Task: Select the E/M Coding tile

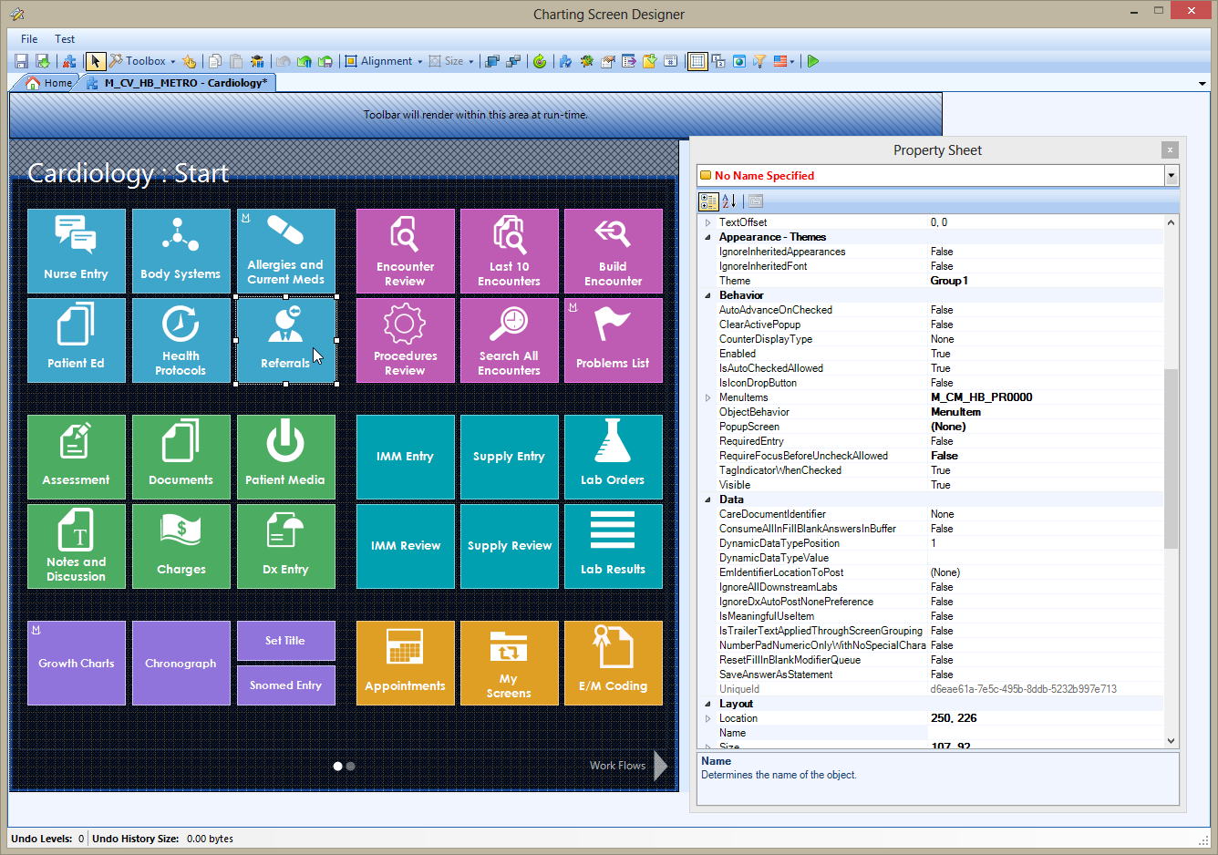Action: [613, 663]
